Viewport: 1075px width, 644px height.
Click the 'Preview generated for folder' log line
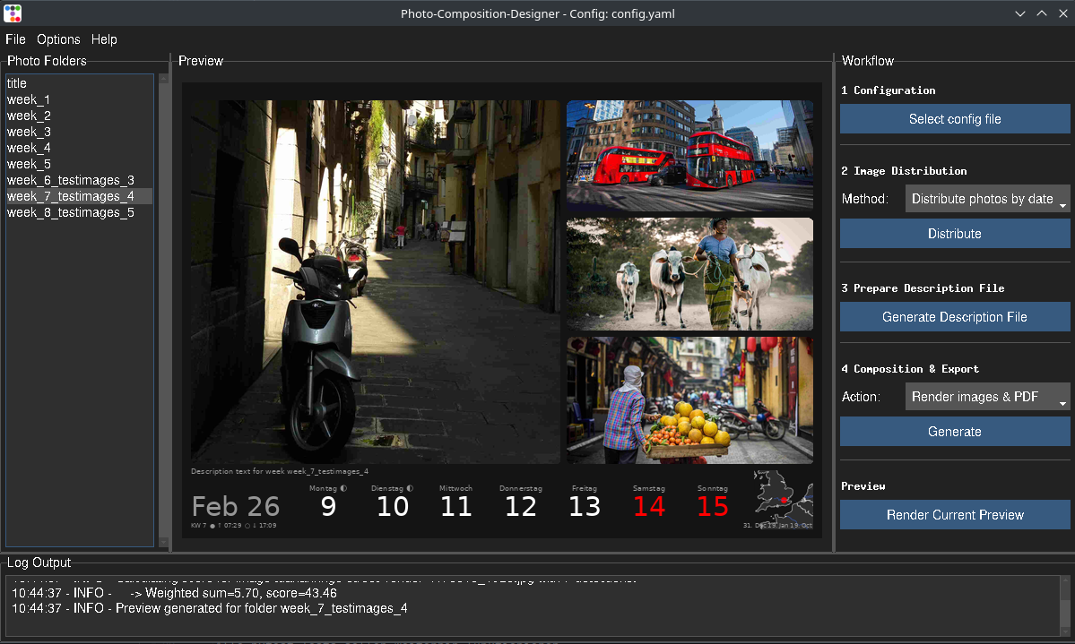click(209, 608)
